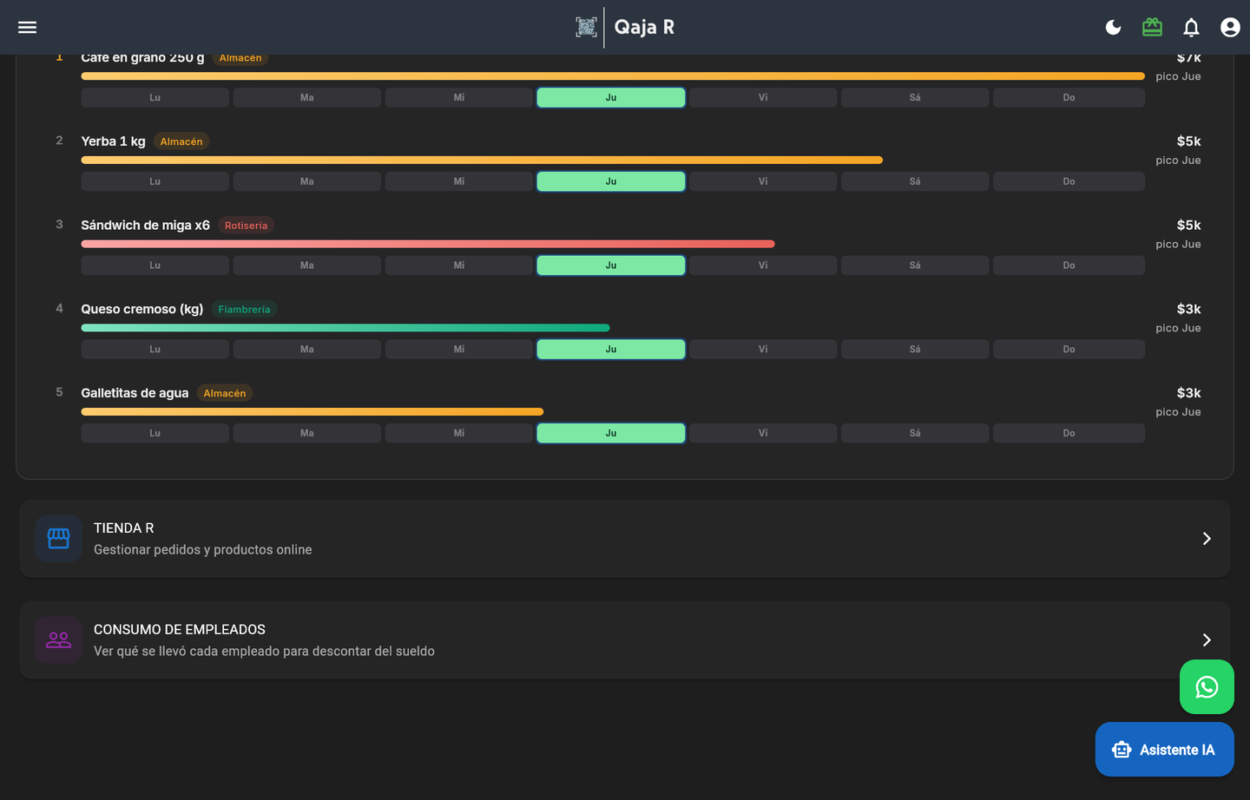
Task: Select Do day for Galletitas de agua
Action: pyautogui.click(x=1069, y=433)
